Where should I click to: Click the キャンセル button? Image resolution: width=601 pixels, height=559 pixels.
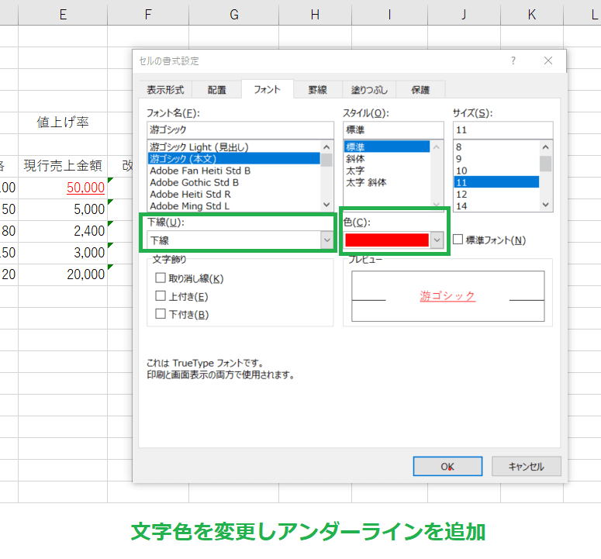(x=527, y=466)
